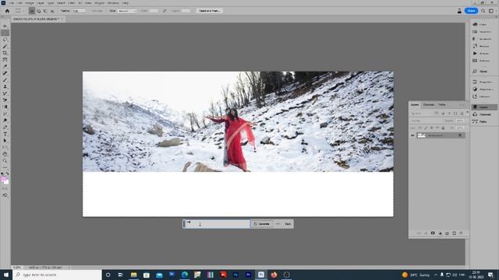
Task: Select the Gradient tool
Action: (x=5, y=107)
